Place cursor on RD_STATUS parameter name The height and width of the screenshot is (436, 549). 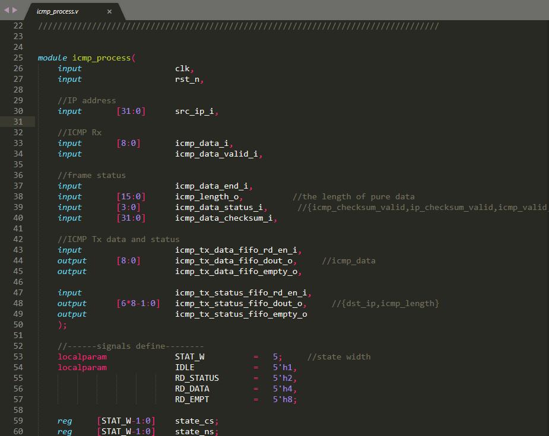[196, 378]
